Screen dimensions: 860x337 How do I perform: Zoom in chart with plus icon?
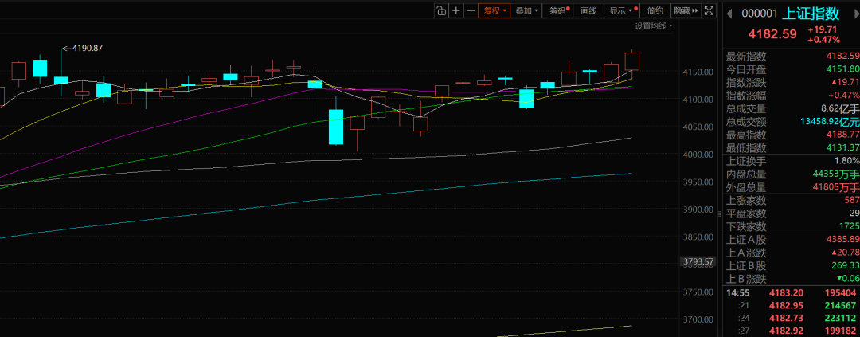(455, 10)
